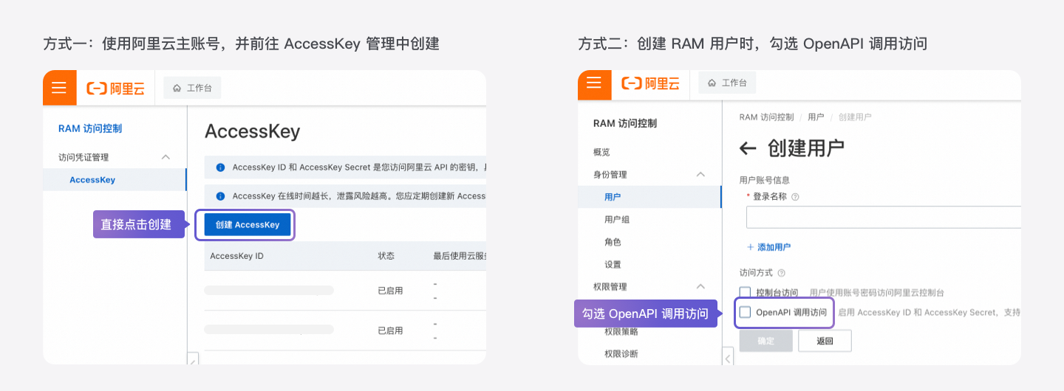Collapse 身份管理 section chevron
Screen dimensions: 1064x391
pyautogui.click(x=700, y=175)
